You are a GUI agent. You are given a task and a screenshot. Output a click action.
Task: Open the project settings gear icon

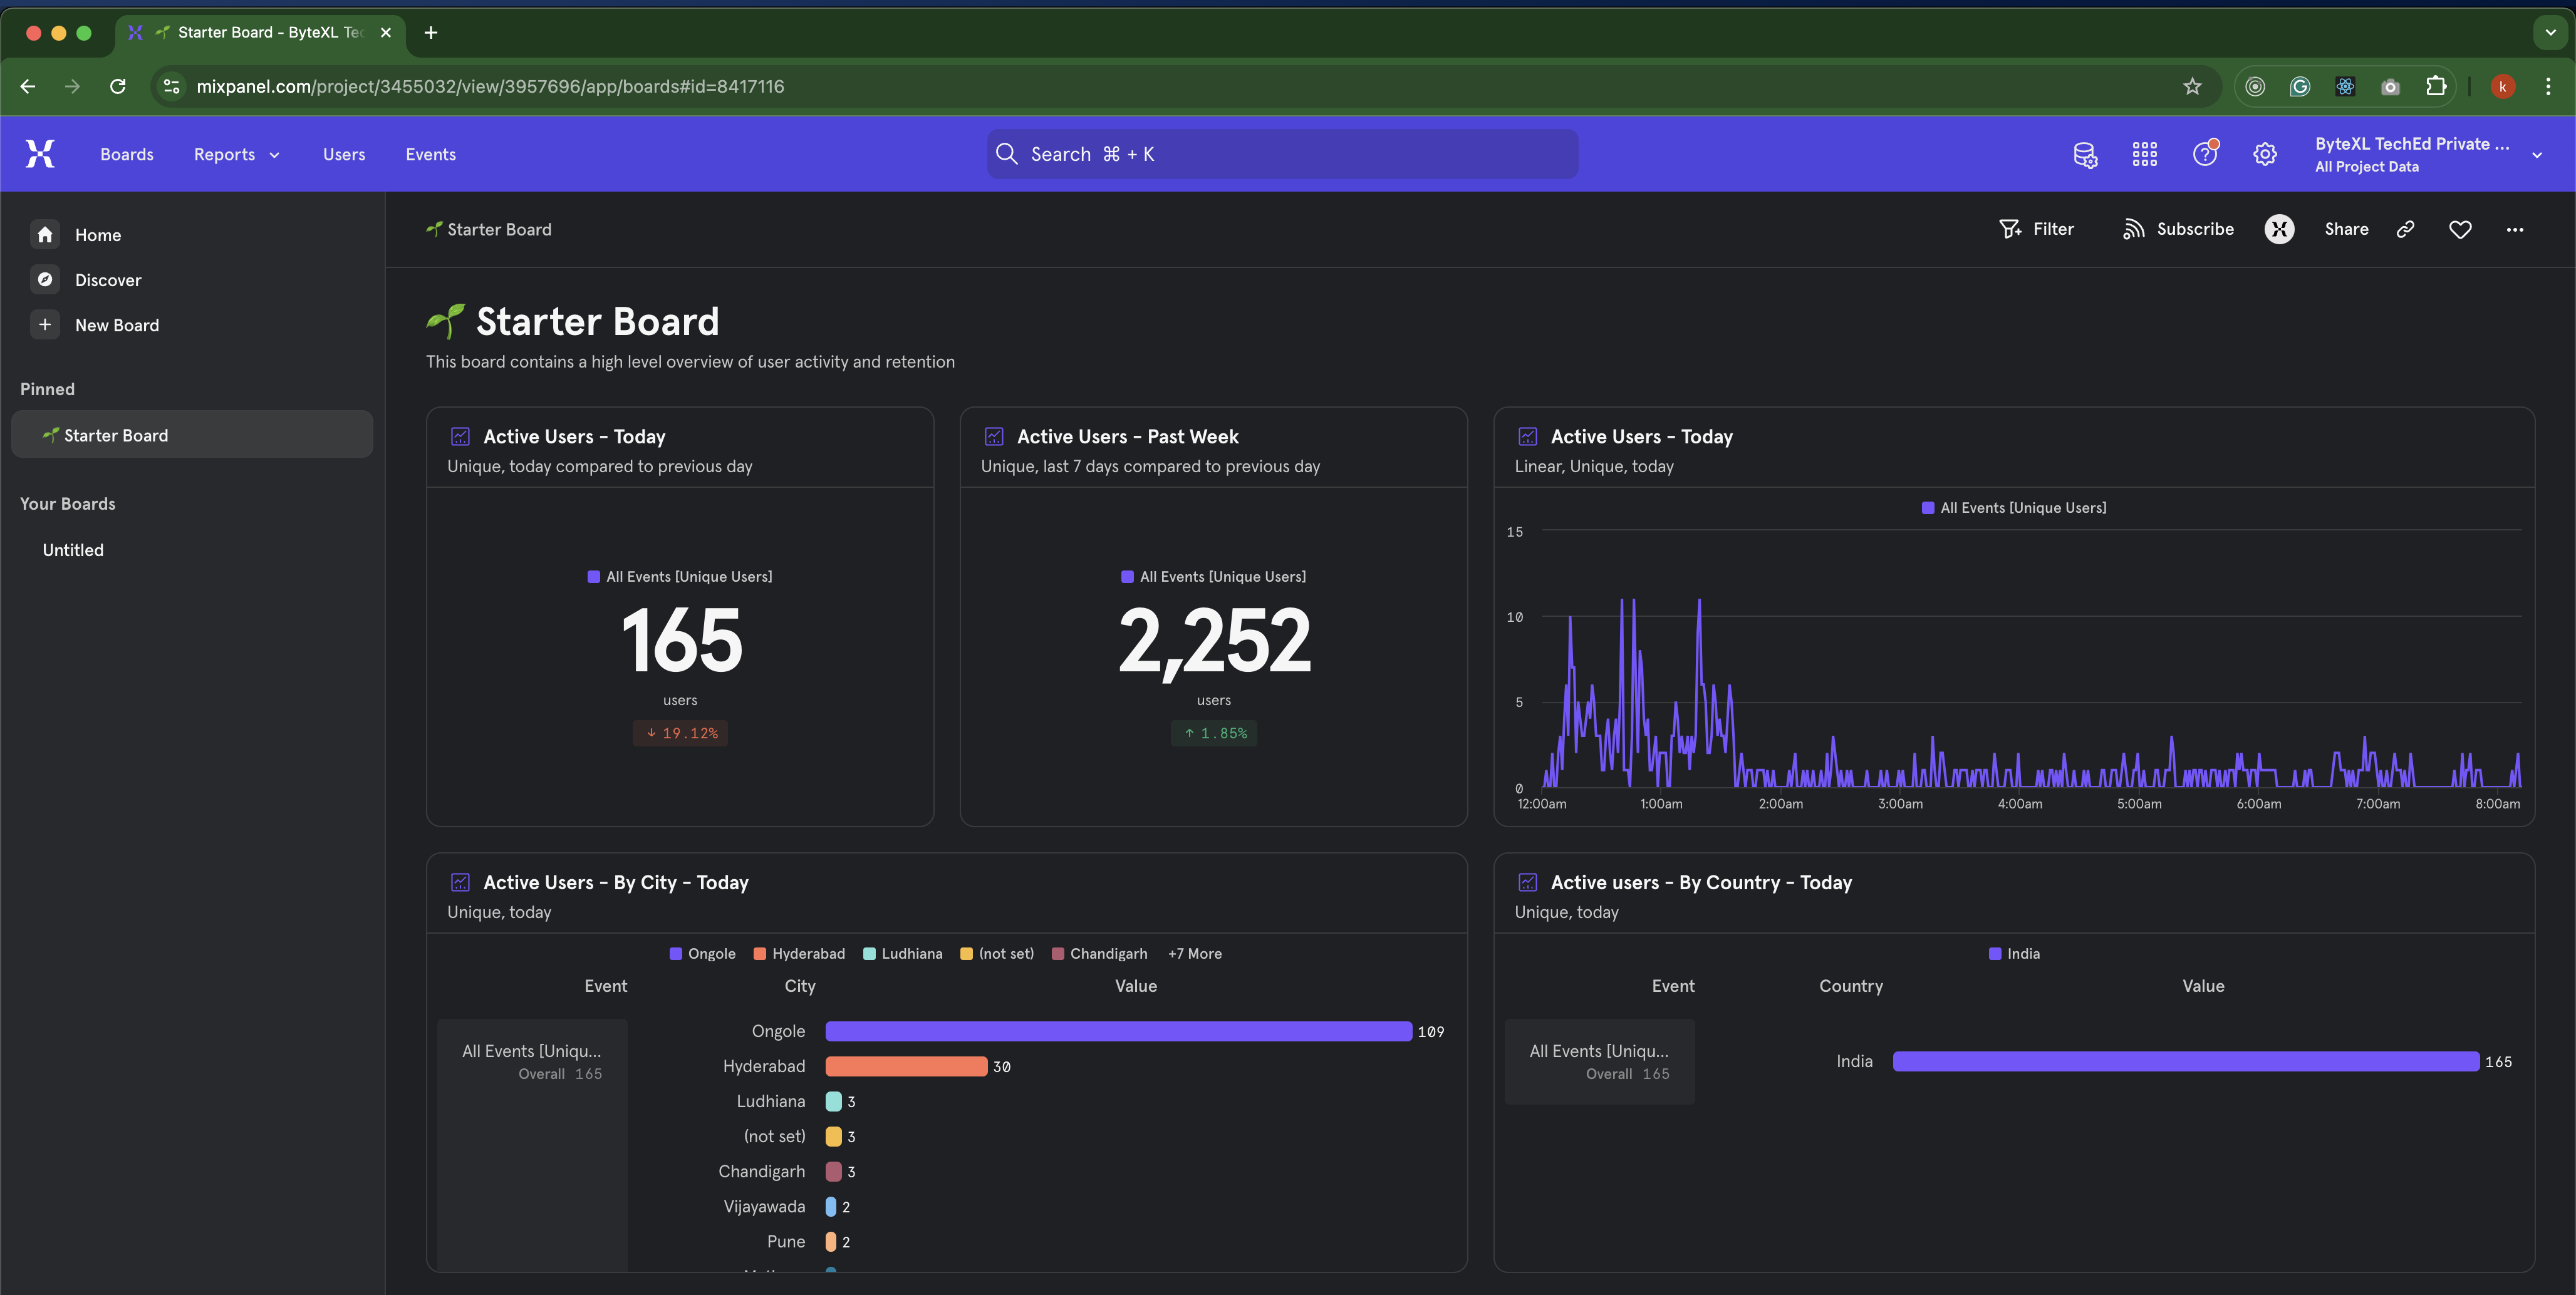(2265, 155)
